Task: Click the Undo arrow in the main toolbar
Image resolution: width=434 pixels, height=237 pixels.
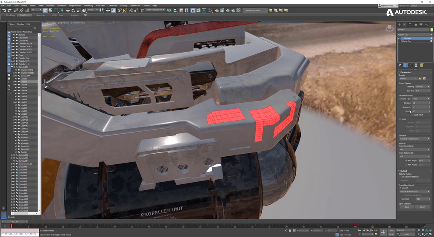Action: 4,11
